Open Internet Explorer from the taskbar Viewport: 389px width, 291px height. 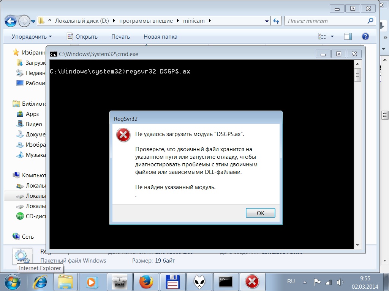coord(41,282)
